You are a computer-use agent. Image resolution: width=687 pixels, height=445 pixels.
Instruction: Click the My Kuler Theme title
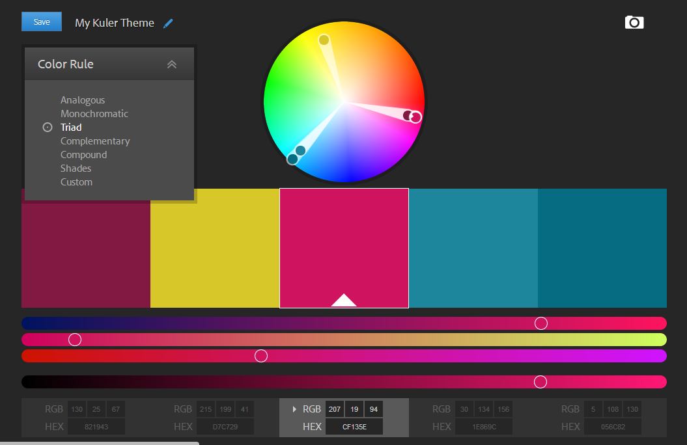click(115, 23)
